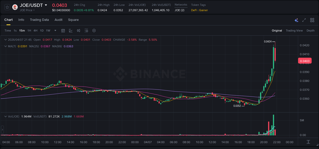Expand the chart to fullscreen
The height and width of the screenshot is (149, 319).
coord(304,20)
